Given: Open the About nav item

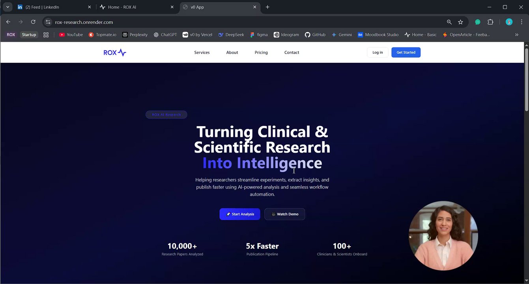Looking at the screenshot, I should click(x=232, y=52).
